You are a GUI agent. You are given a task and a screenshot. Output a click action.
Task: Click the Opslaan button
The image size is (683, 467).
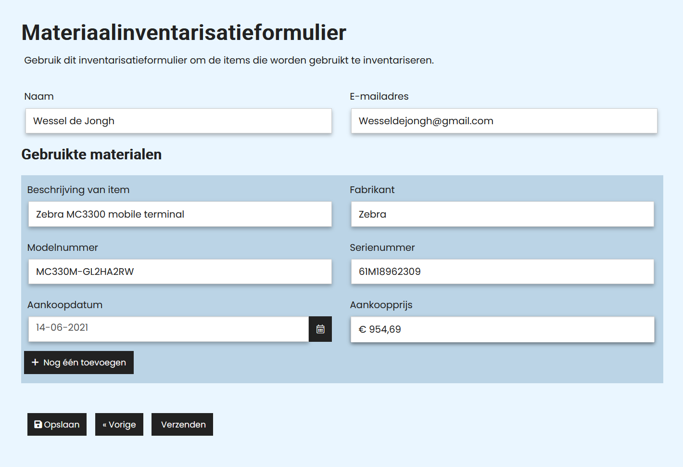coord(57,424)
